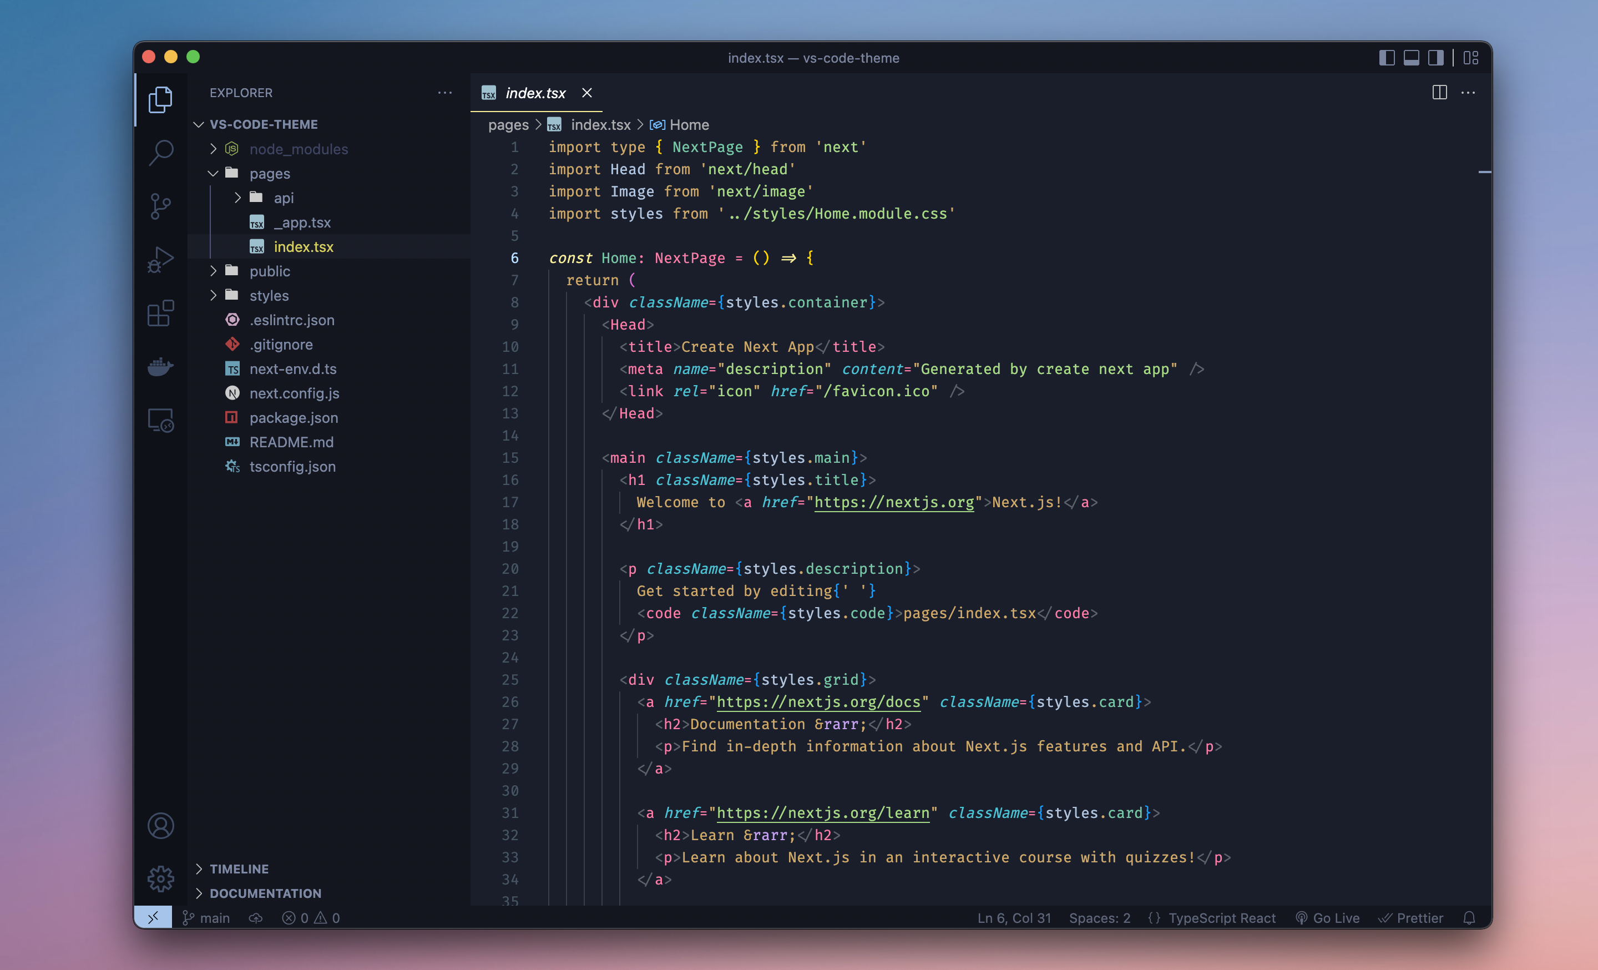Click the EXPLORER panel title
This screenshot has height=970, width=1598.
[241, 93]
